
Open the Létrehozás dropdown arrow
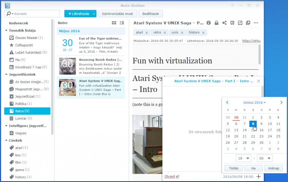click(x=94, y=14)
